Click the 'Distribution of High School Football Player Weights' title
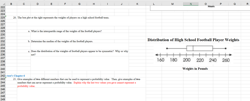This screenshot has width=250, height=101. point(193,40)
